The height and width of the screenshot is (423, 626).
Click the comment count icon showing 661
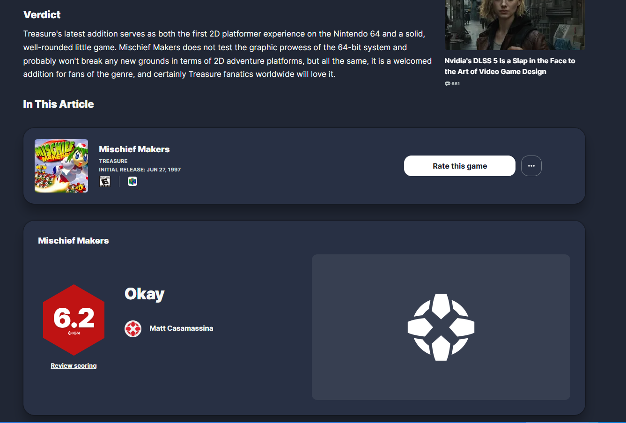tap(448, 84)
